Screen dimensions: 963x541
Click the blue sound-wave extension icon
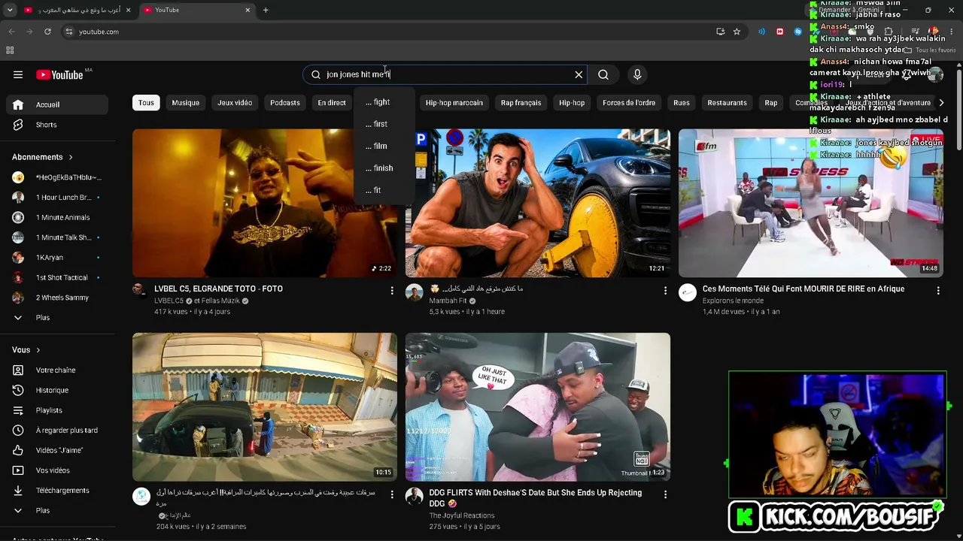[761, 32]
